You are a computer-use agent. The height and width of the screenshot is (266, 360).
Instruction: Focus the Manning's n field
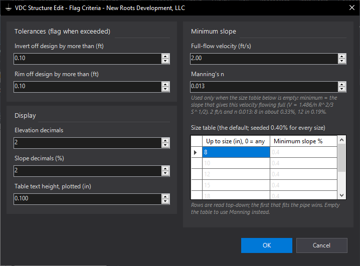[264, 87]
